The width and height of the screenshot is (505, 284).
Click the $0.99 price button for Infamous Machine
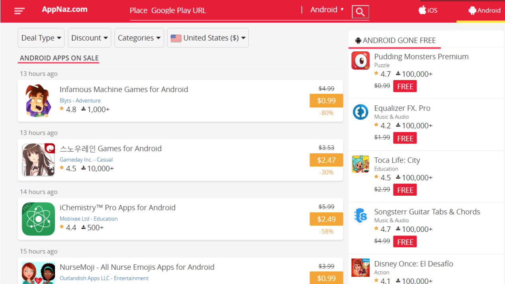click(x=326, y=101)
